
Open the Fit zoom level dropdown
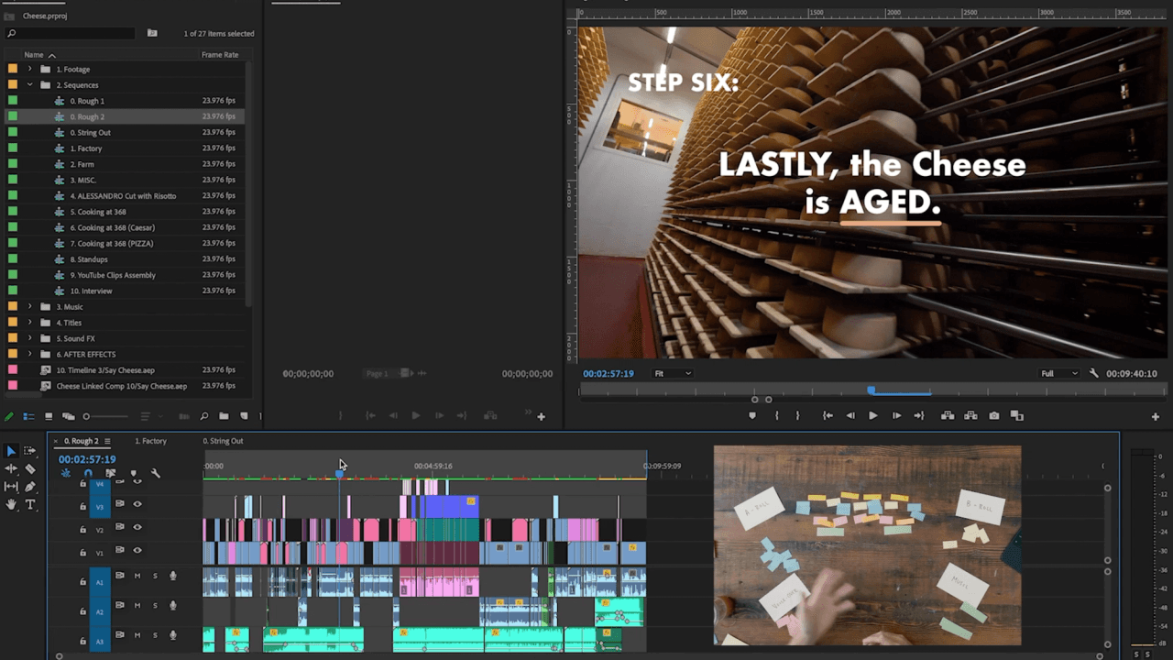click(672, 373)
